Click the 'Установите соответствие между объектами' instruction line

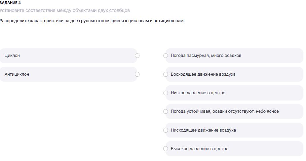[x=65, y=11]
